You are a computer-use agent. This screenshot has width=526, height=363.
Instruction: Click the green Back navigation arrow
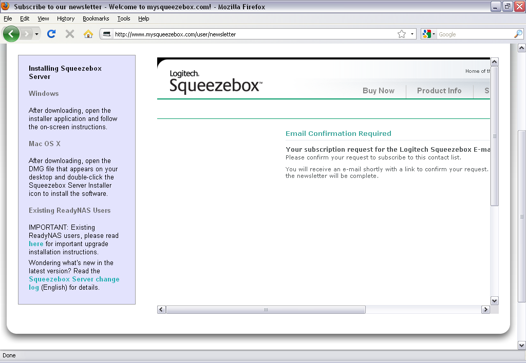click(11, 34)
